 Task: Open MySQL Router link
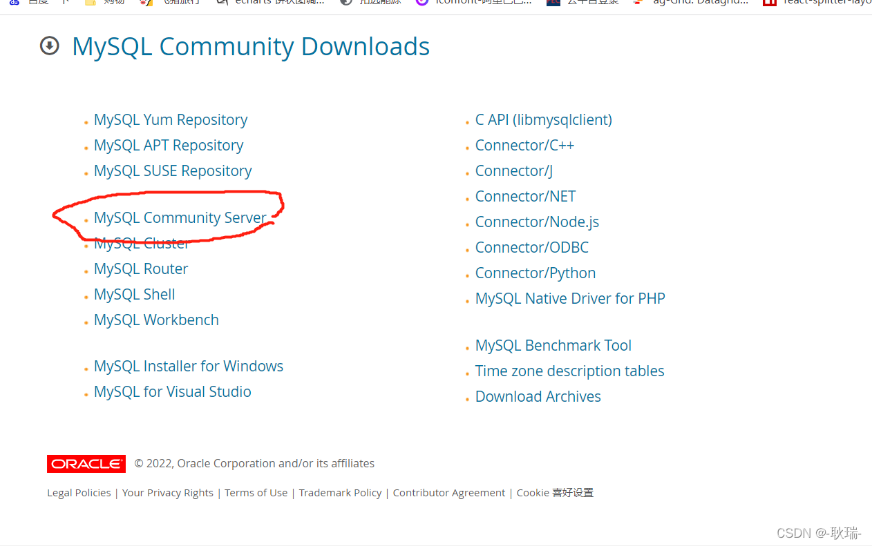click(x=141, y=269)
